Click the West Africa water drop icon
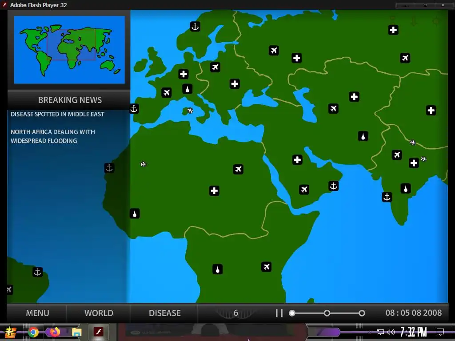The image size is (455, 341). (x=135, y=214)
